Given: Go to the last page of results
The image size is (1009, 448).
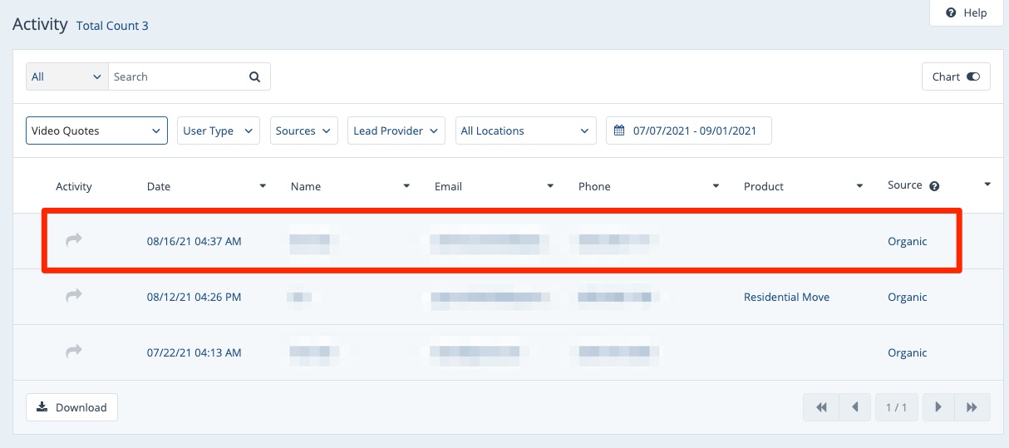Looking at the screenshot, I should 971,407.
